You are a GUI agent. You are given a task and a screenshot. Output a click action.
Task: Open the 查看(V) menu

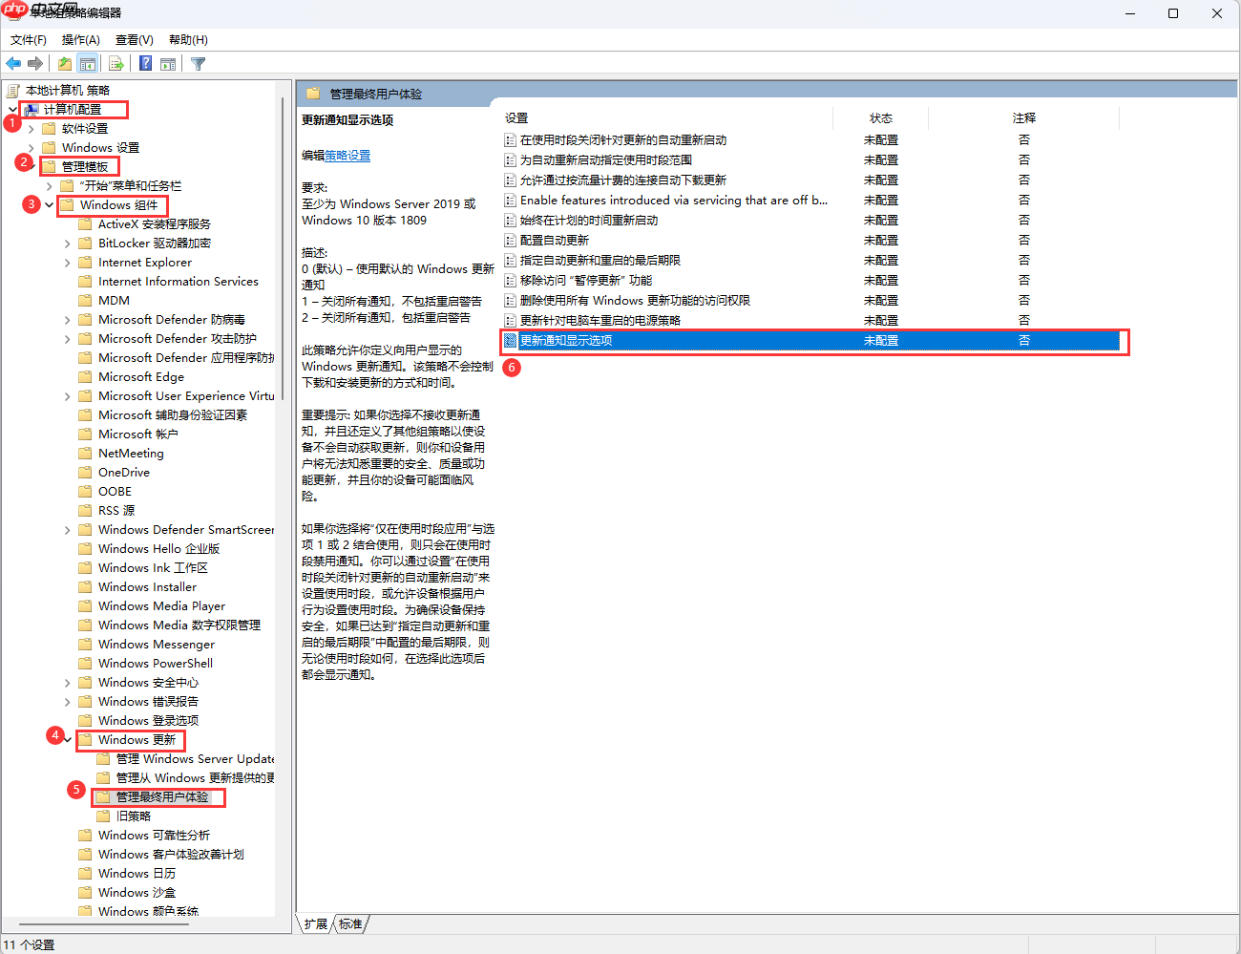tap(133, 39)
